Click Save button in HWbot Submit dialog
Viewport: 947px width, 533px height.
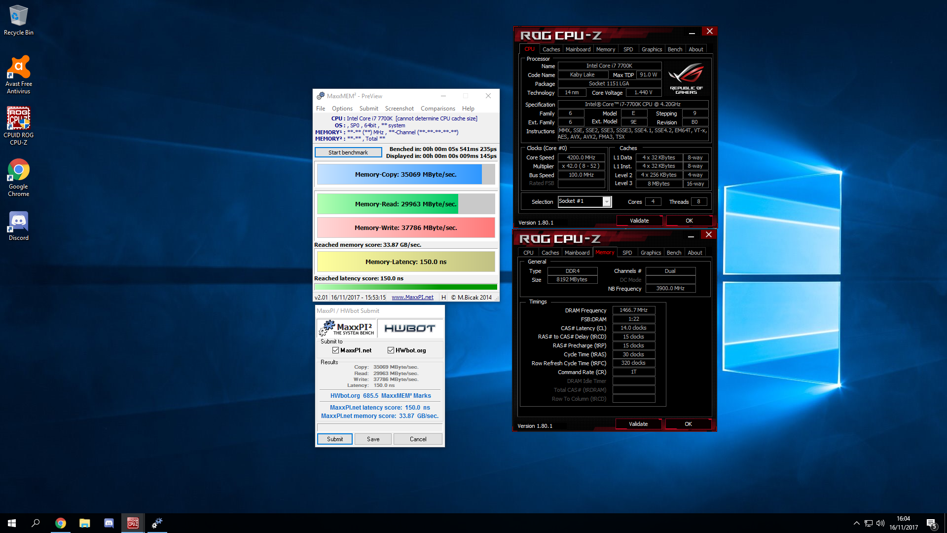pos(373,439)
